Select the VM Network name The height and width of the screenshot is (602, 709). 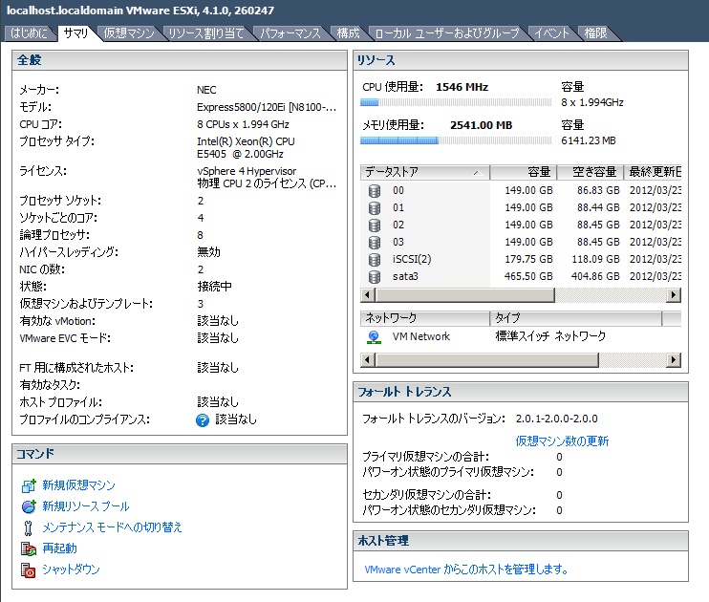pos(421,336)
